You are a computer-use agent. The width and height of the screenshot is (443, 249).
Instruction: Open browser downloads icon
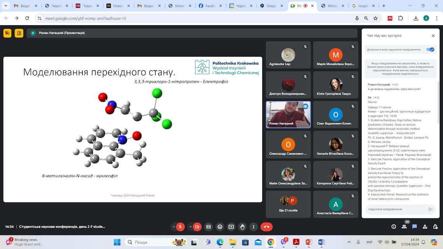click(415, 18)
